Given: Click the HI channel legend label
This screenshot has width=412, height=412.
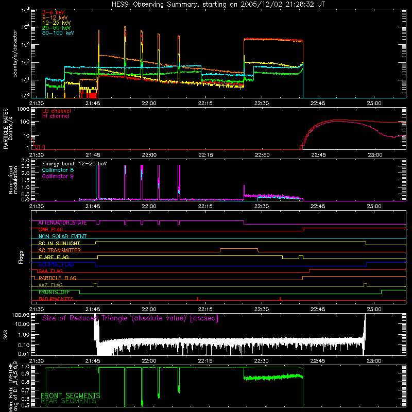Looking at the screenshot, I should point(56,116).
